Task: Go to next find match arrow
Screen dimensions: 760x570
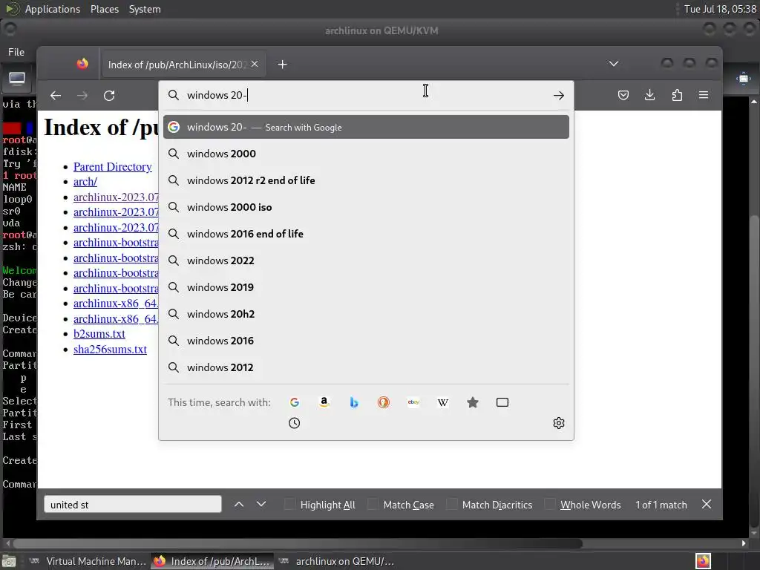Action: pyautogui.click(x=261, y=504)
